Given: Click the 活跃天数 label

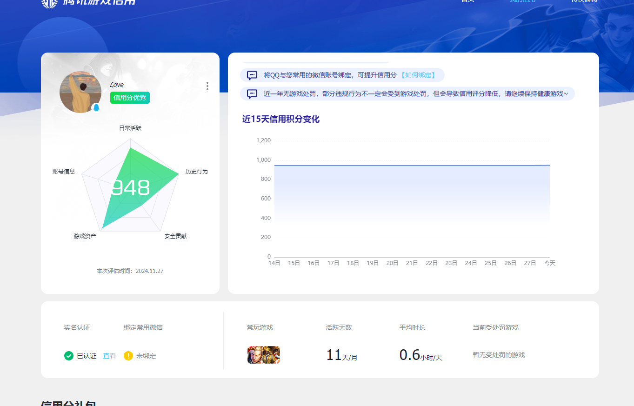Looking at the screenshot, I should click(x=339, y=327).
